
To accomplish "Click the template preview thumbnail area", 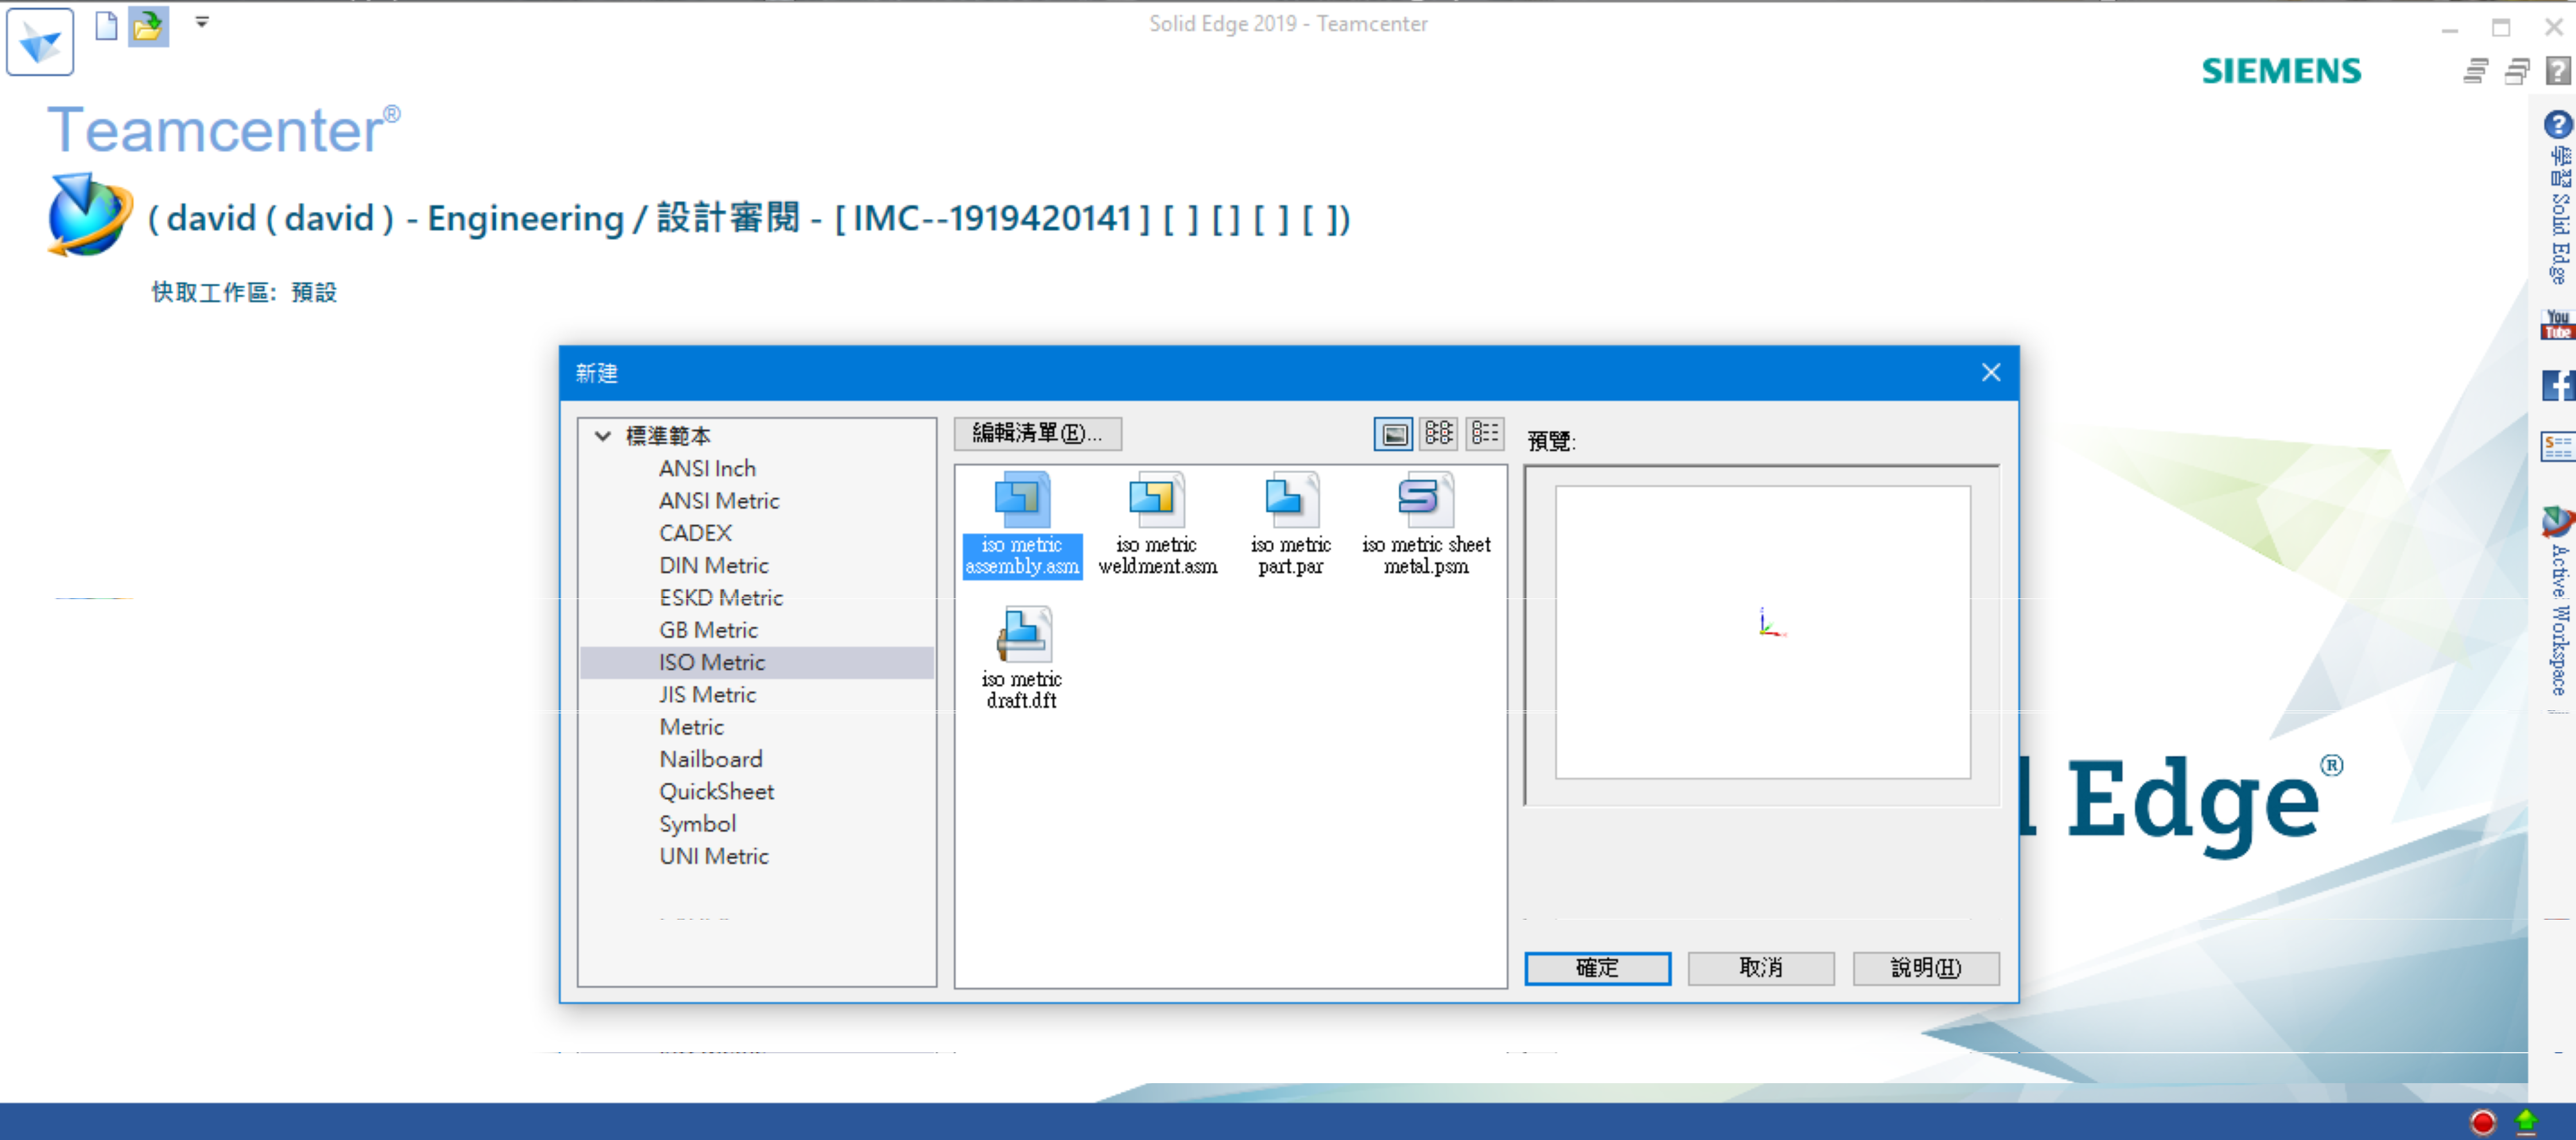I will (x=1762, y=632).
